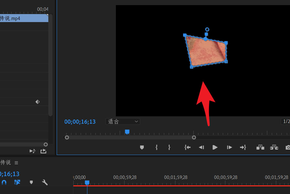Click the Mark Out button
The image size is (290, 194).
point(169,147)
